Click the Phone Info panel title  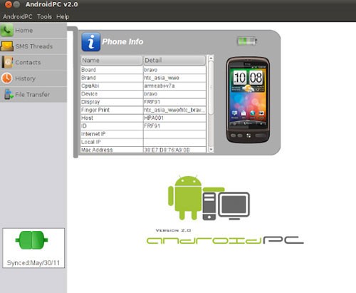(122, 42)
